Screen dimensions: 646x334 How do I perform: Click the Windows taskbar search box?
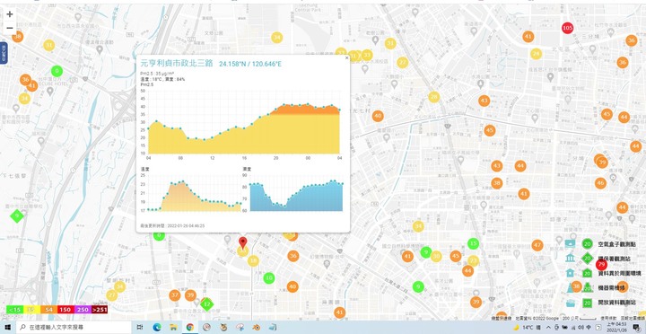click(x=74, y=328)
